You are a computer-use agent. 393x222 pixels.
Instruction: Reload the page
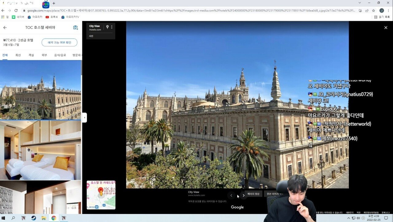pyautogui.click(x=15, y=10)
